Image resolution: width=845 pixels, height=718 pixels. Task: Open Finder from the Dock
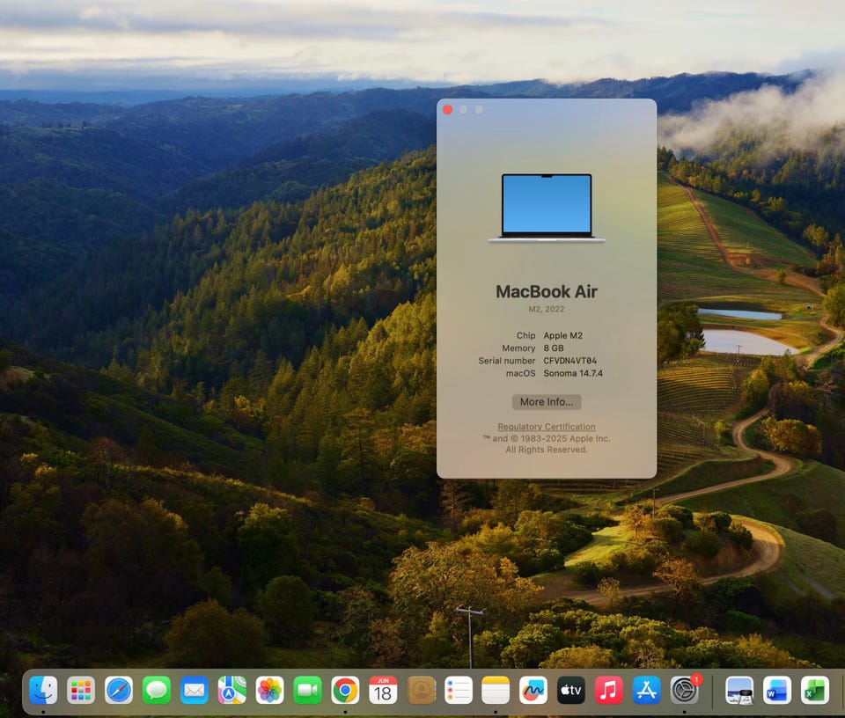pyautogui.click(x=43, y=690)
